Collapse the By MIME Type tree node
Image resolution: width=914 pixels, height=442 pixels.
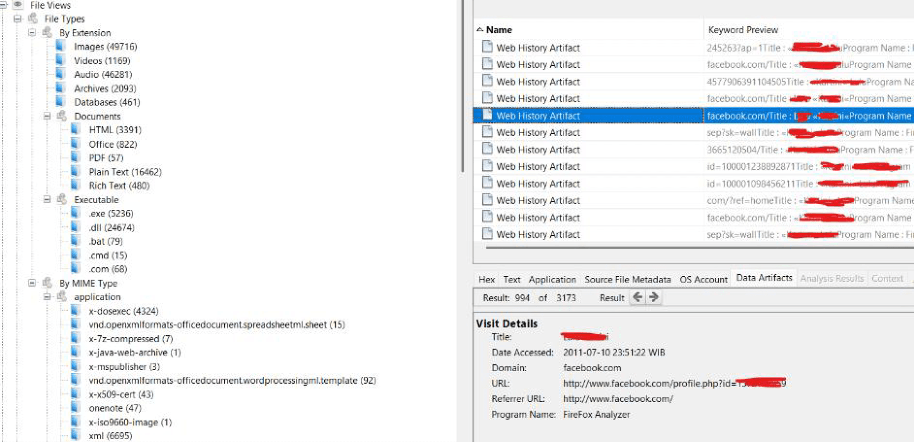[32, 283]
